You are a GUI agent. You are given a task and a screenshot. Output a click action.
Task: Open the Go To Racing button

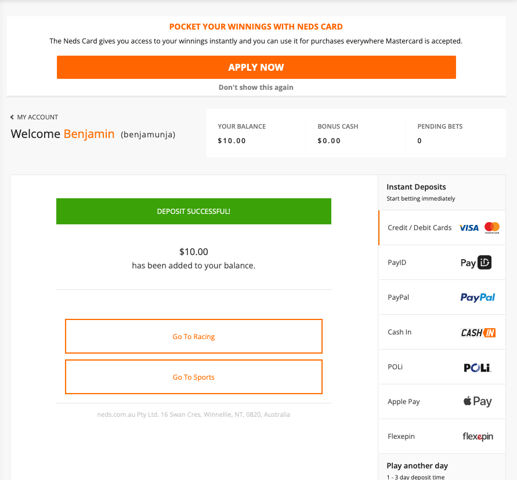tap(194, 336)
